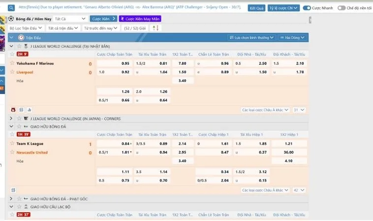Image resolution: width=373 pixels, height=221 pixels.
Task: Enable the Chế độ nền tối dark mode
Action: (x=342, y=8)
